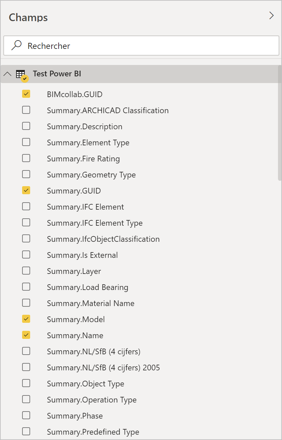Viewport: 282px width, 440px height.
Task: Tick the Summary.Layer checkbox
Action: [x=26, y=271]
